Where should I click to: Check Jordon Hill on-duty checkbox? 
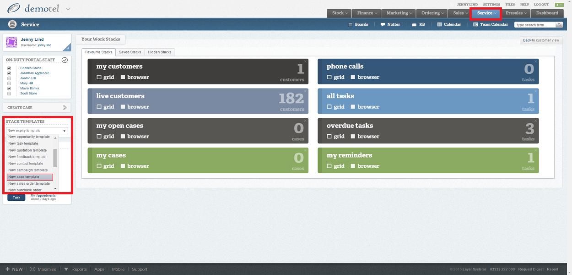point(9,78)
